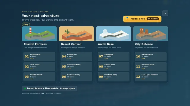Click 'Cliffs, bridges and sea defences' description
190x106 pixels.
[35, 48]
